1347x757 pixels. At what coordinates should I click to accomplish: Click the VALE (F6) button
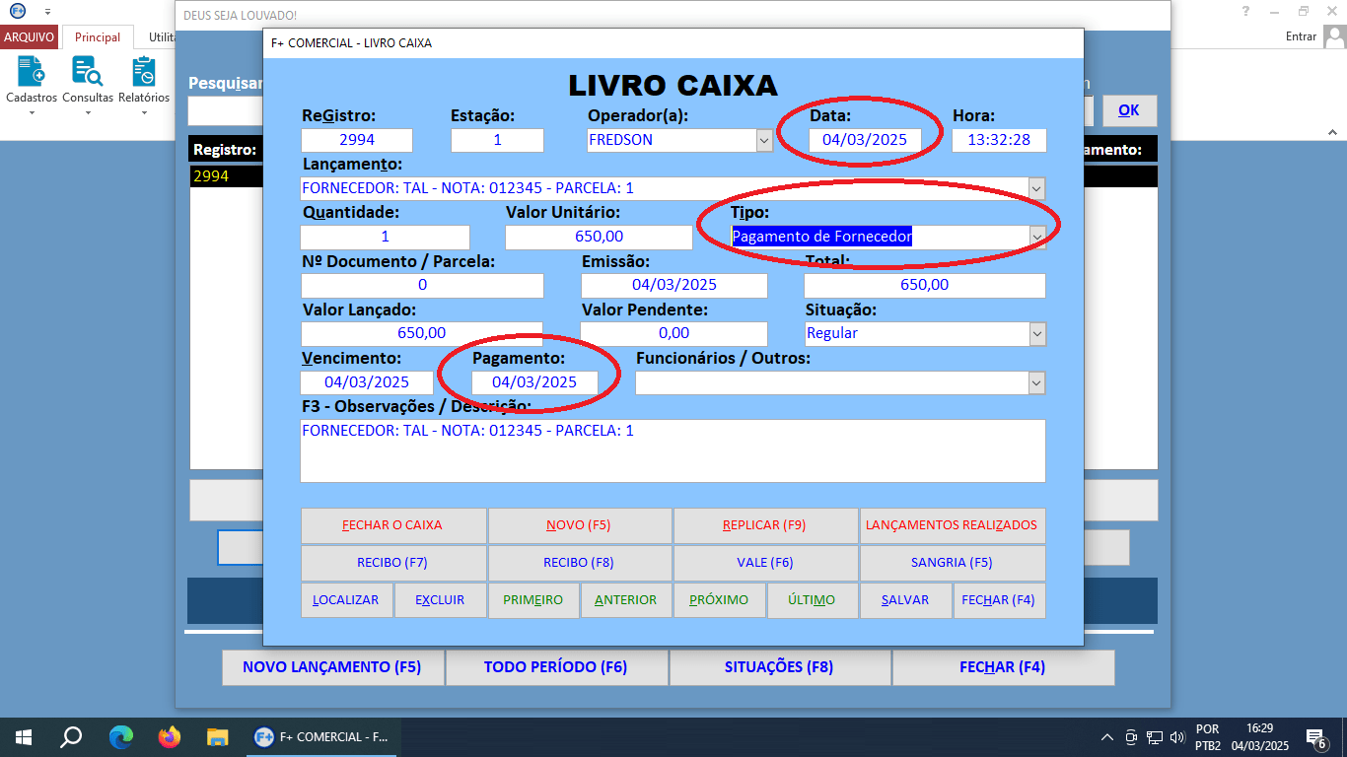764,563
